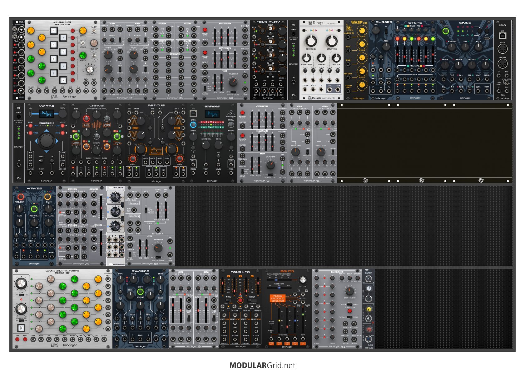Click red Step button on Clocked Sequential Control
Image resolution: width=525 pixels, height=372 pixels.
coord(17,339)
